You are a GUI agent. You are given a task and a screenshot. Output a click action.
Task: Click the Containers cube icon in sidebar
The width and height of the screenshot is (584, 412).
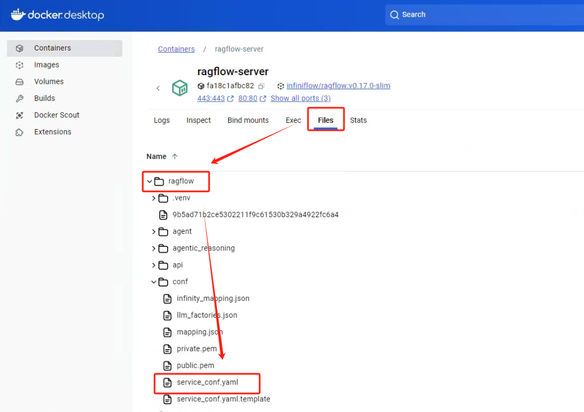19,48
